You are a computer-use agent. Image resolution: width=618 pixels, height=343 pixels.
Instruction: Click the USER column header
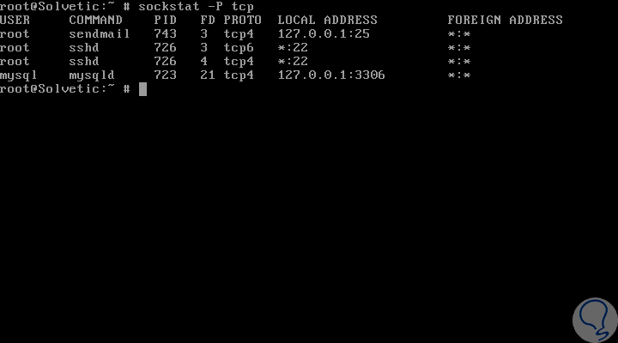(15, 20)
